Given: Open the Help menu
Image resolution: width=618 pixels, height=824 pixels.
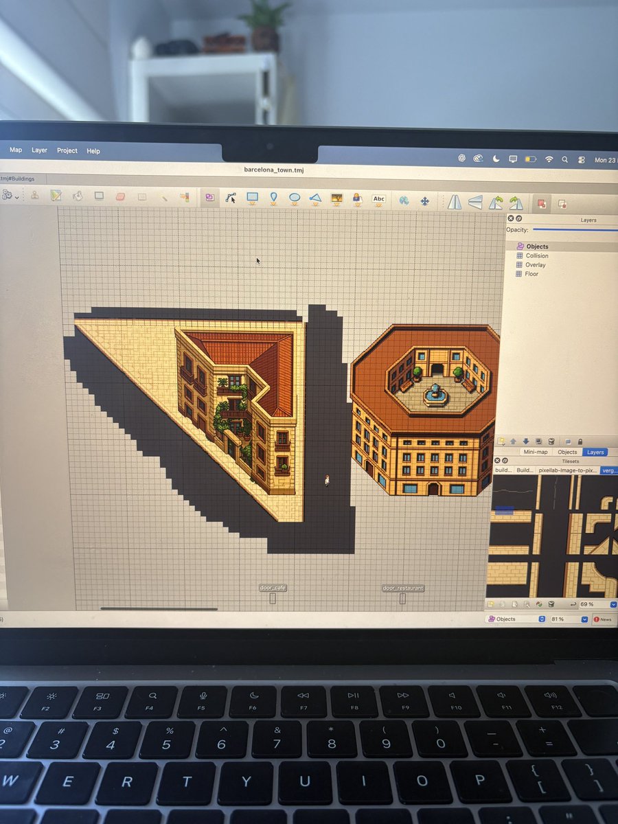Looking at the screenshot, I should pos(93,151).
